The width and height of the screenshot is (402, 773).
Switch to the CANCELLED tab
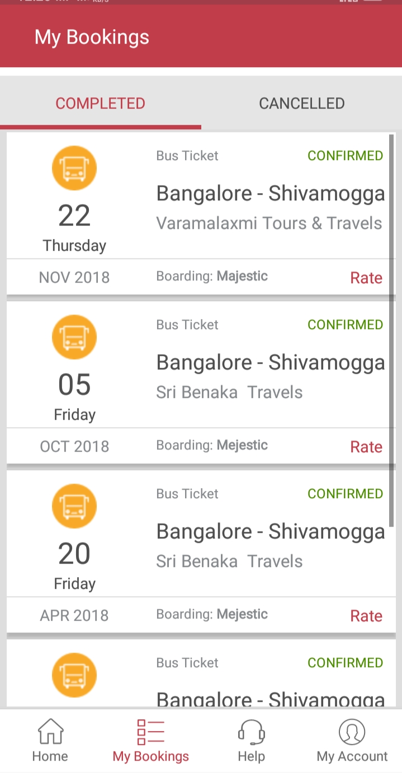[301, 104]
